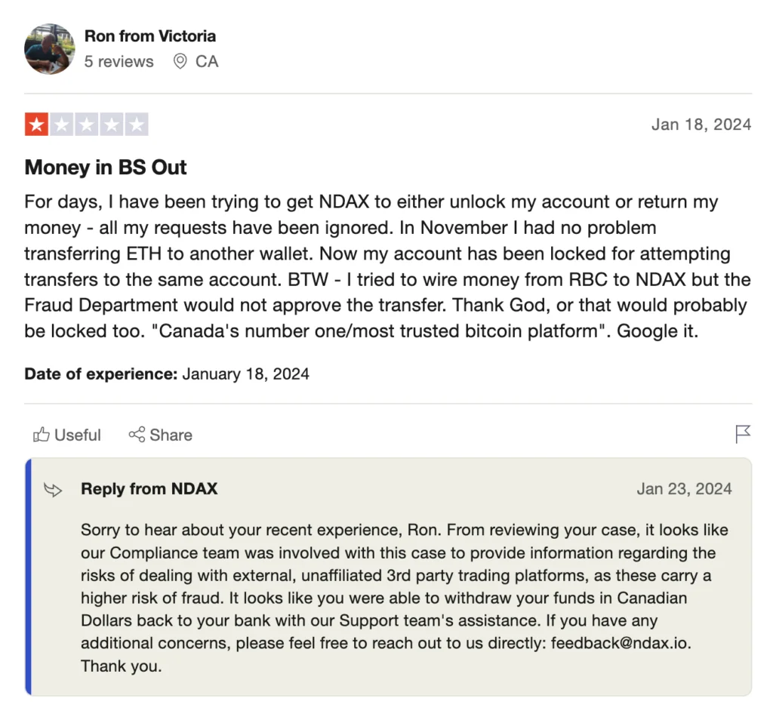Image resolution: width=773 pixels, height=723 pixels.
Task: Open the "Money in BS Out" review title
Action: point(106,168)
